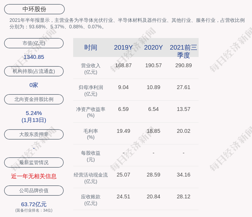Click the 归母净利润 value 27.61
Screen dimensions: 252x217
click(x=183, y=87)
